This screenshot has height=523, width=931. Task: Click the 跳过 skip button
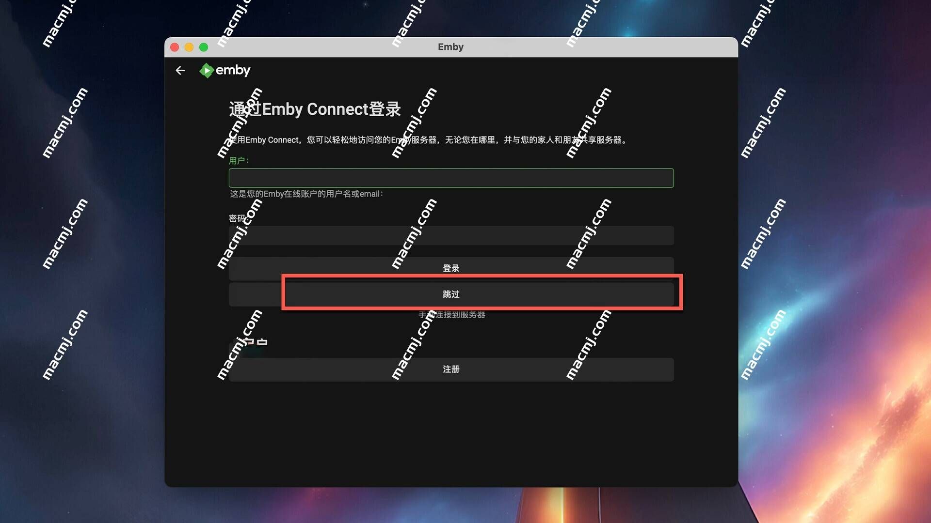tap(451, 294)
